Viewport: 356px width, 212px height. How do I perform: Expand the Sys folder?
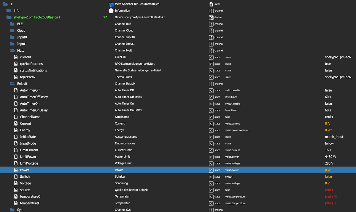click(12, 210)
